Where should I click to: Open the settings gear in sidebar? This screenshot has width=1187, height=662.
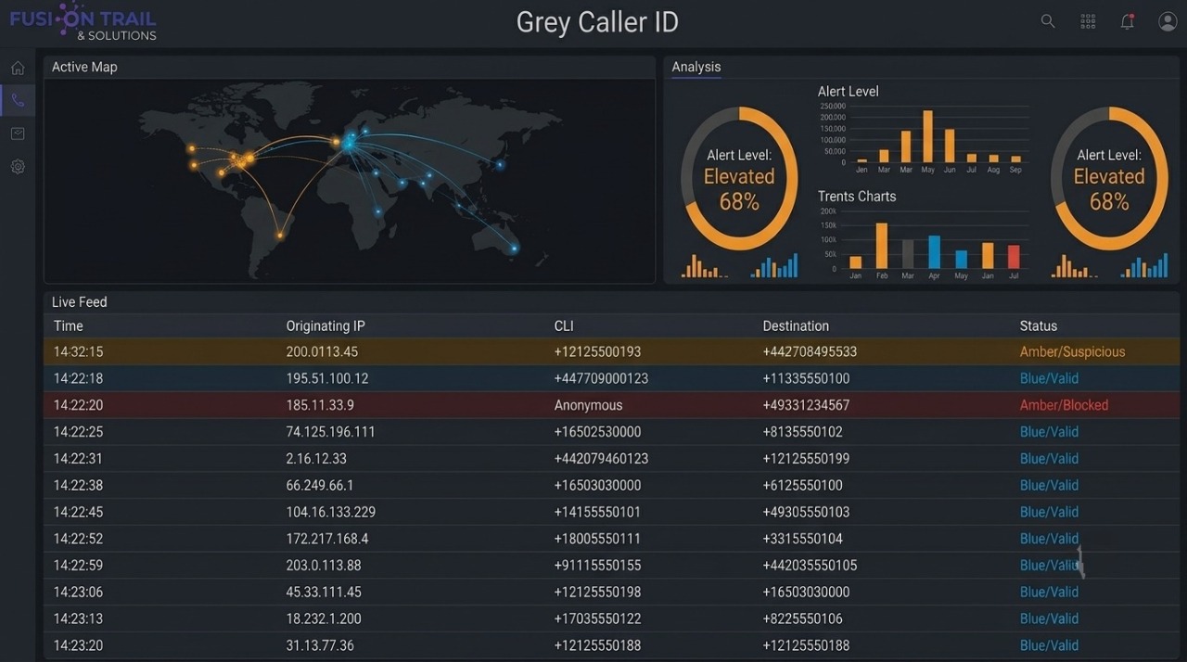pyautogui.click(x=18, y=167)
